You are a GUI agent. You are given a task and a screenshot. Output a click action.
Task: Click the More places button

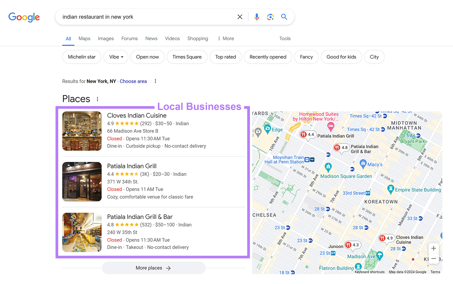click(x=153, y=268)
